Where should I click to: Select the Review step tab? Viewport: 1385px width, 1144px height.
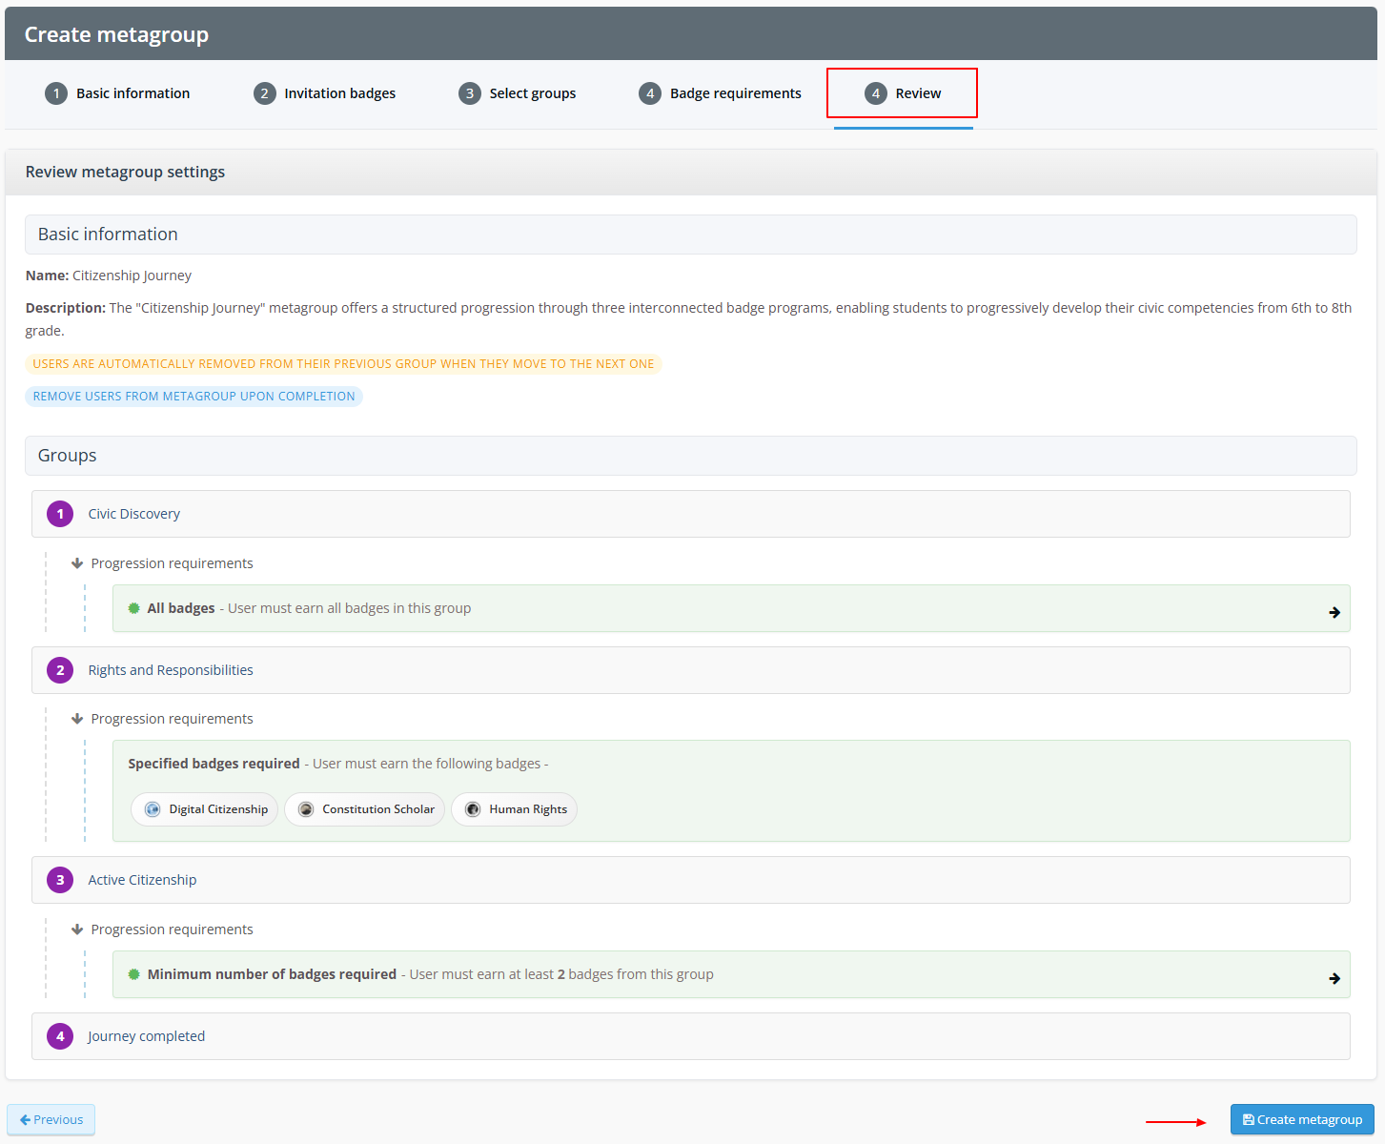coord(903,93)
